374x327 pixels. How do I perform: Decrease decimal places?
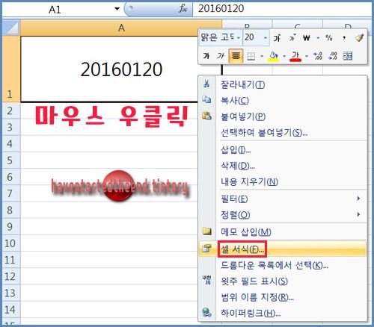pos(333,56)
